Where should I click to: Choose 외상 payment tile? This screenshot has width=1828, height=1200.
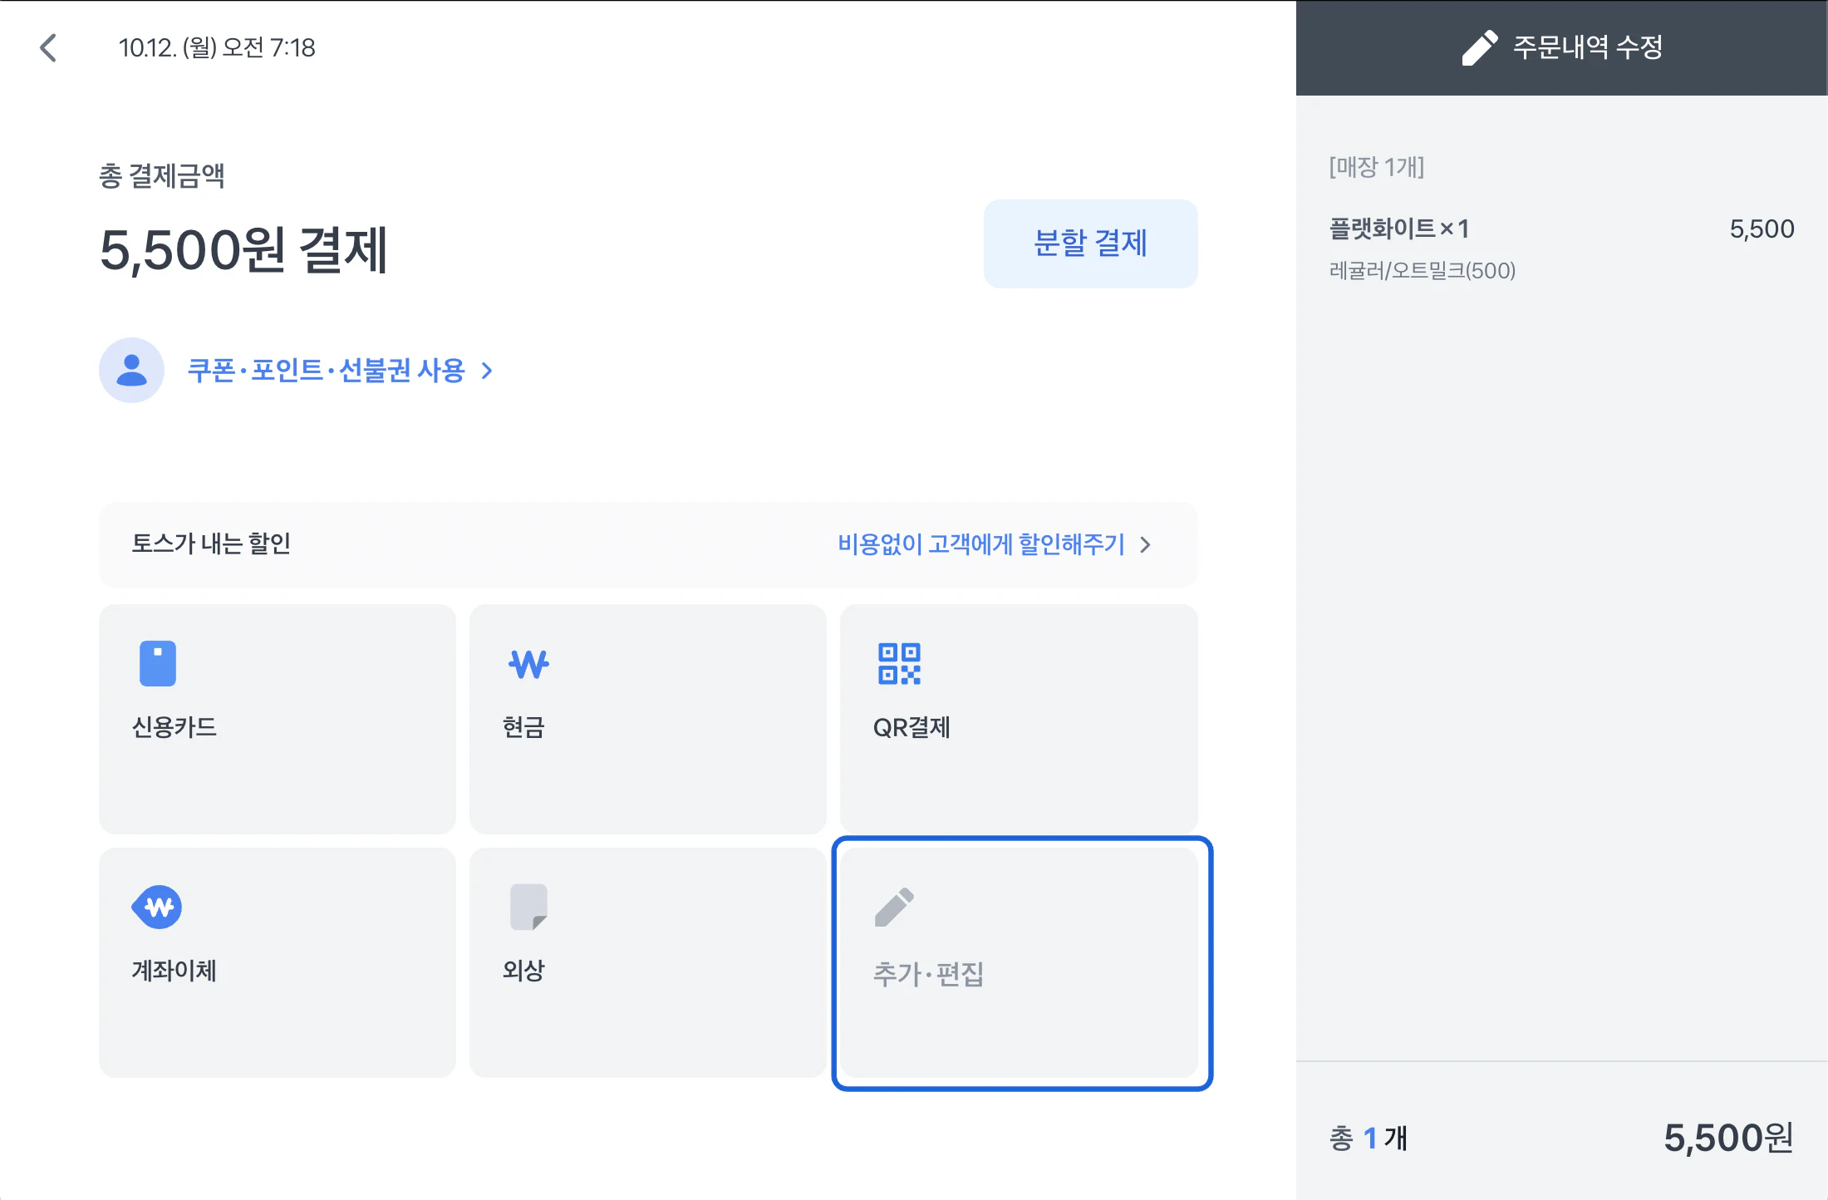[648, 962]
